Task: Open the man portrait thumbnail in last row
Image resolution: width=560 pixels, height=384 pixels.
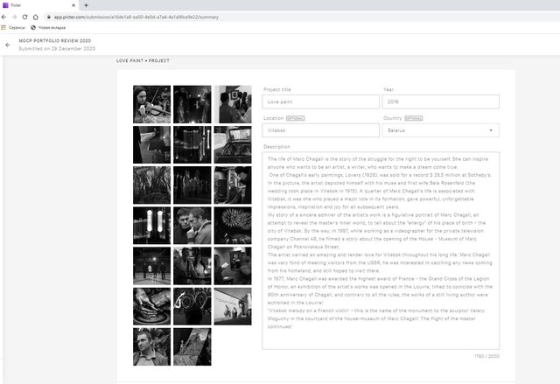Action: 151,346
